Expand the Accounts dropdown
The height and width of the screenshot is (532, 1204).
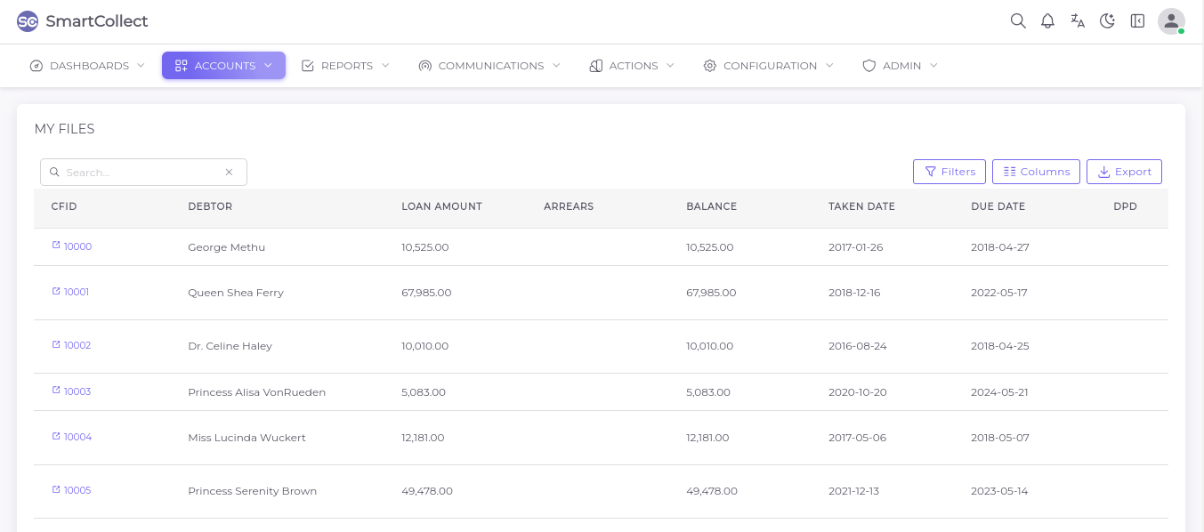click(223, 66)
